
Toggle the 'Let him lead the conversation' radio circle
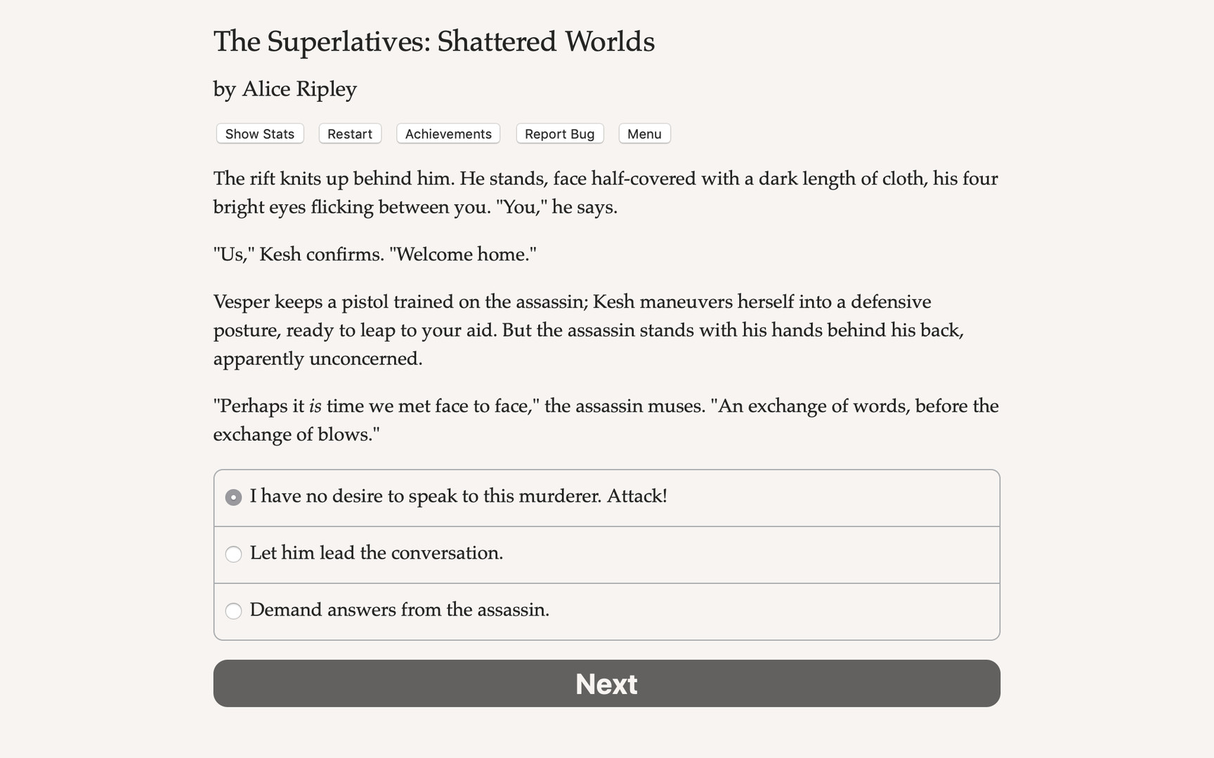(x=233, y=554)
